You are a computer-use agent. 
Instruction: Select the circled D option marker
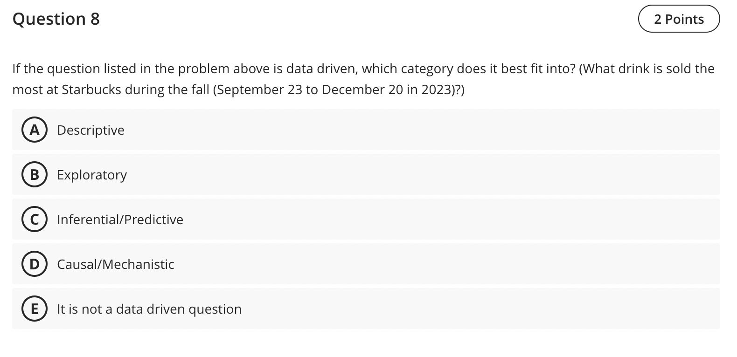(x=34, y=264)
